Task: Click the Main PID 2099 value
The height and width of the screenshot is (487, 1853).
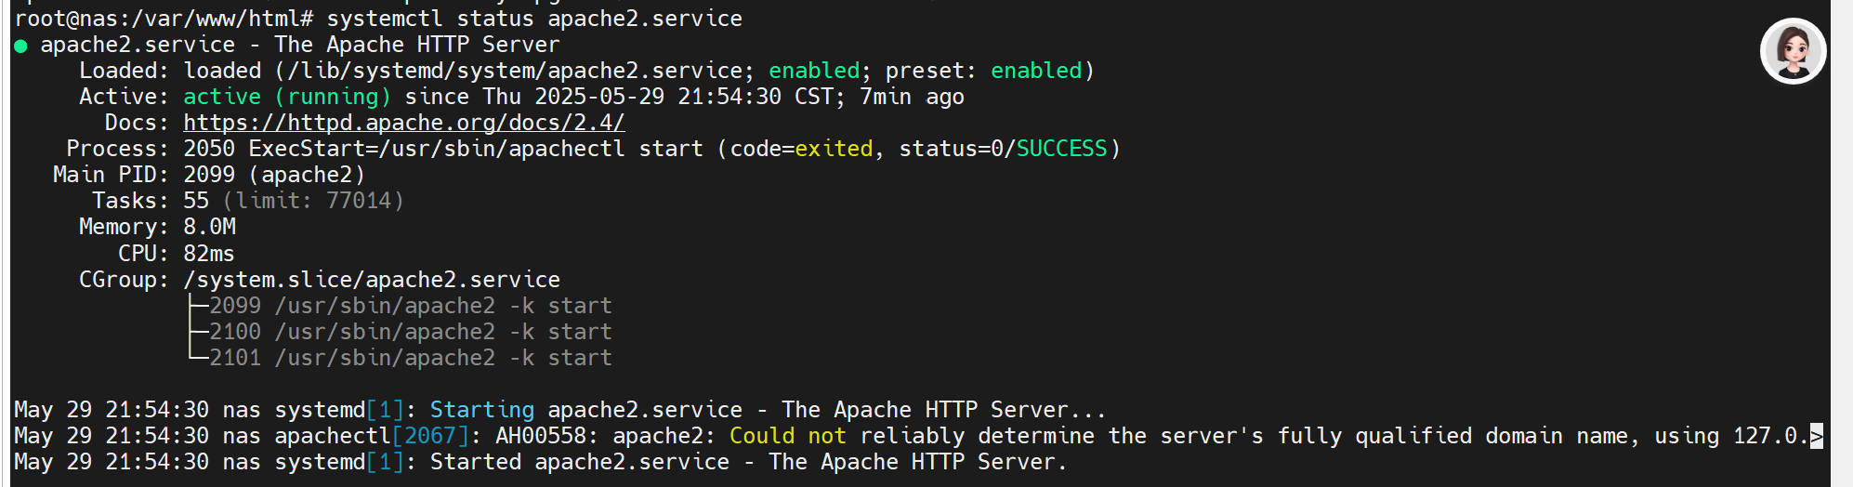Action: pyautogui.click(x=209, y=175)
